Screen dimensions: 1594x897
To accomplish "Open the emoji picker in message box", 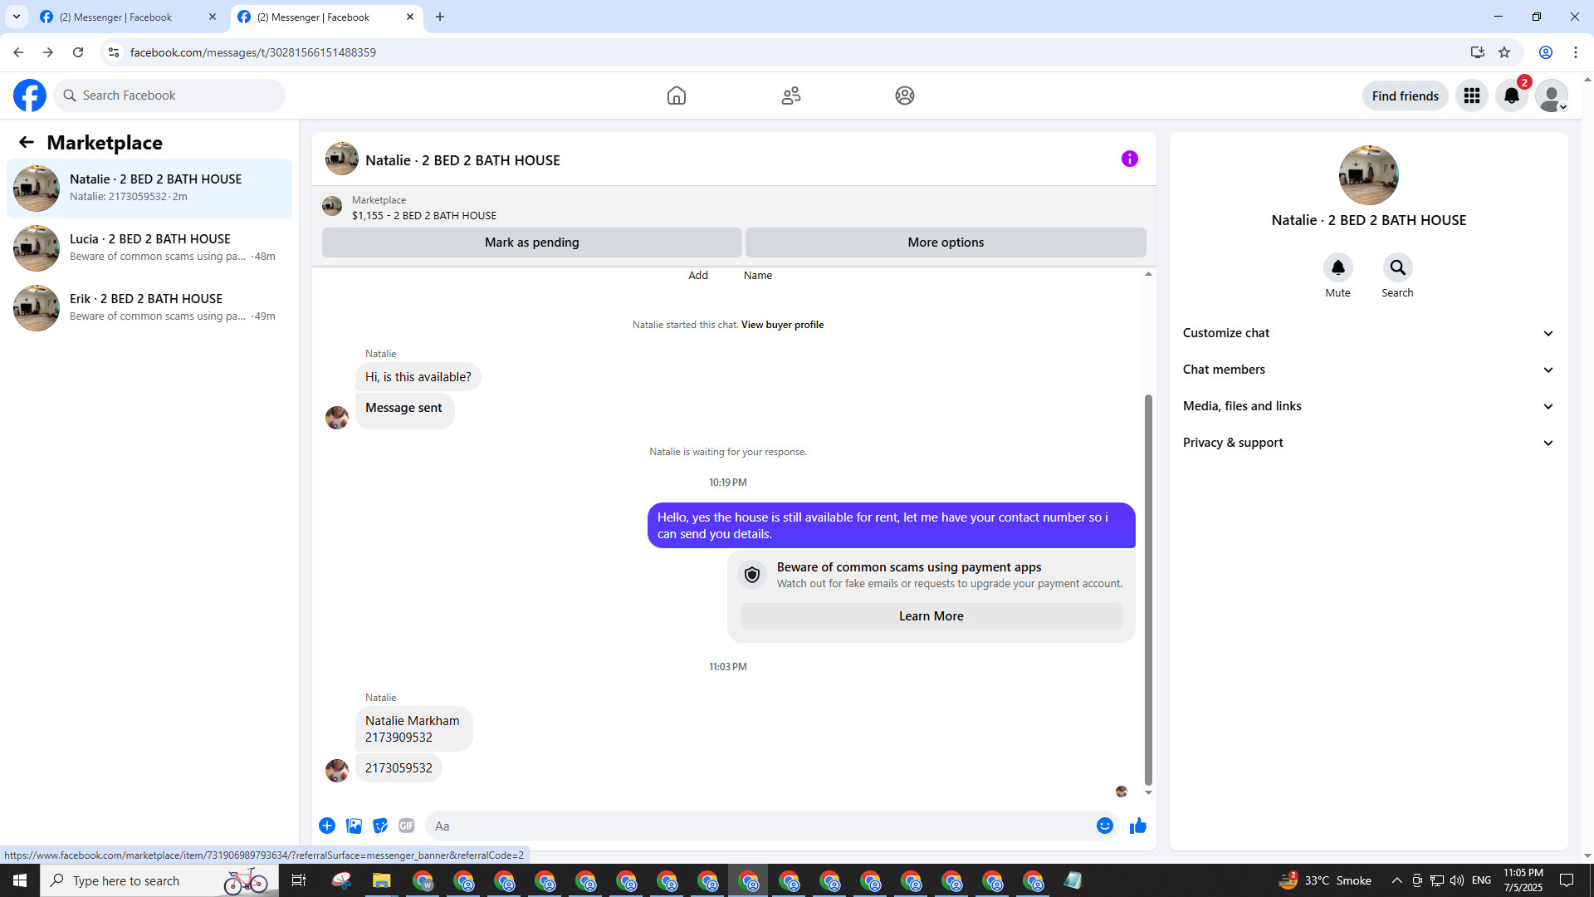I will click(1104, 826).
